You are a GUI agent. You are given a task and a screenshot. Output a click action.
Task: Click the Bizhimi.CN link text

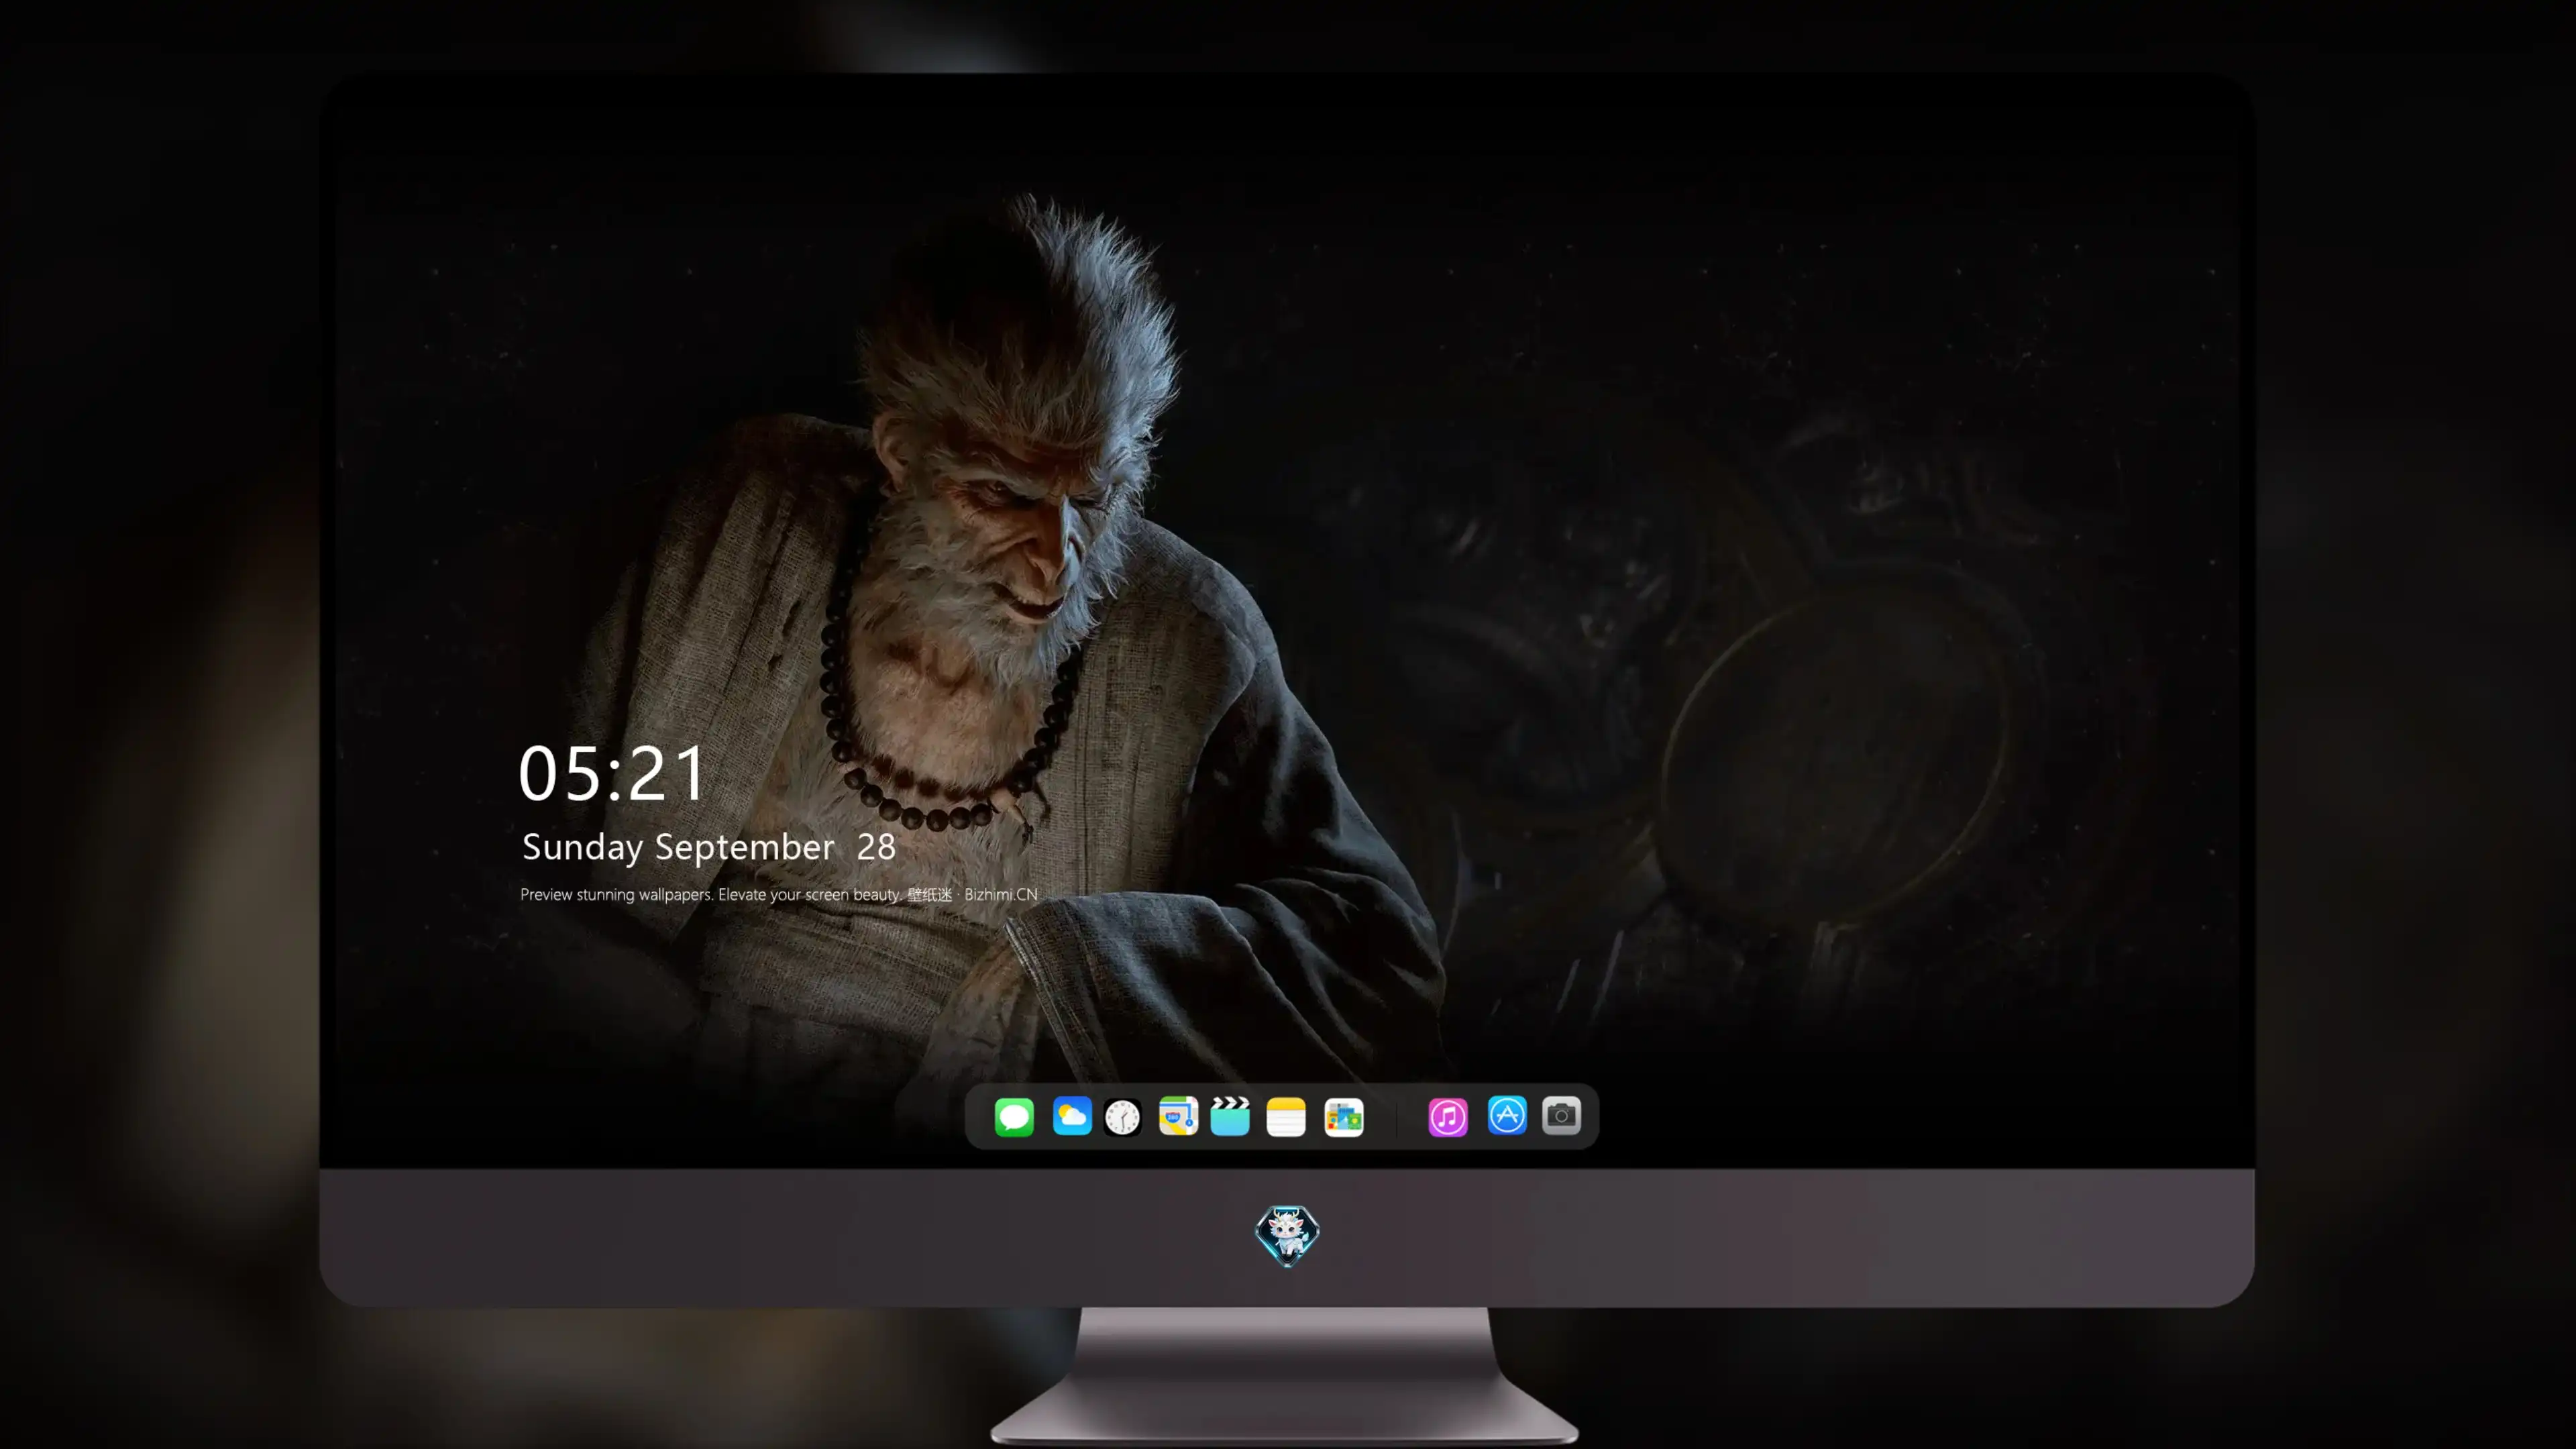[1001, 894]
